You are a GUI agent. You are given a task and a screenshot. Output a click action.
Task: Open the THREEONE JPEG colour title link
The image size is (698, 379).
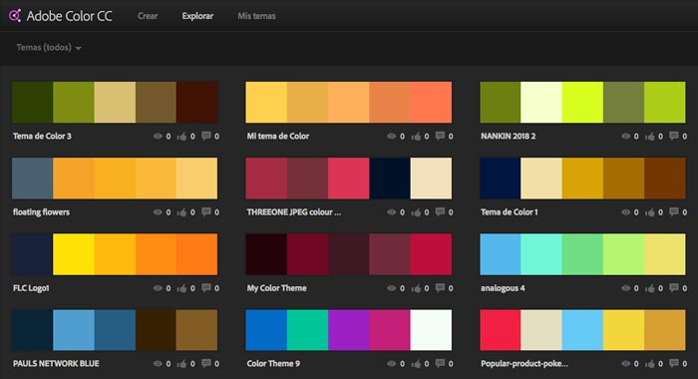coord(294,212)
